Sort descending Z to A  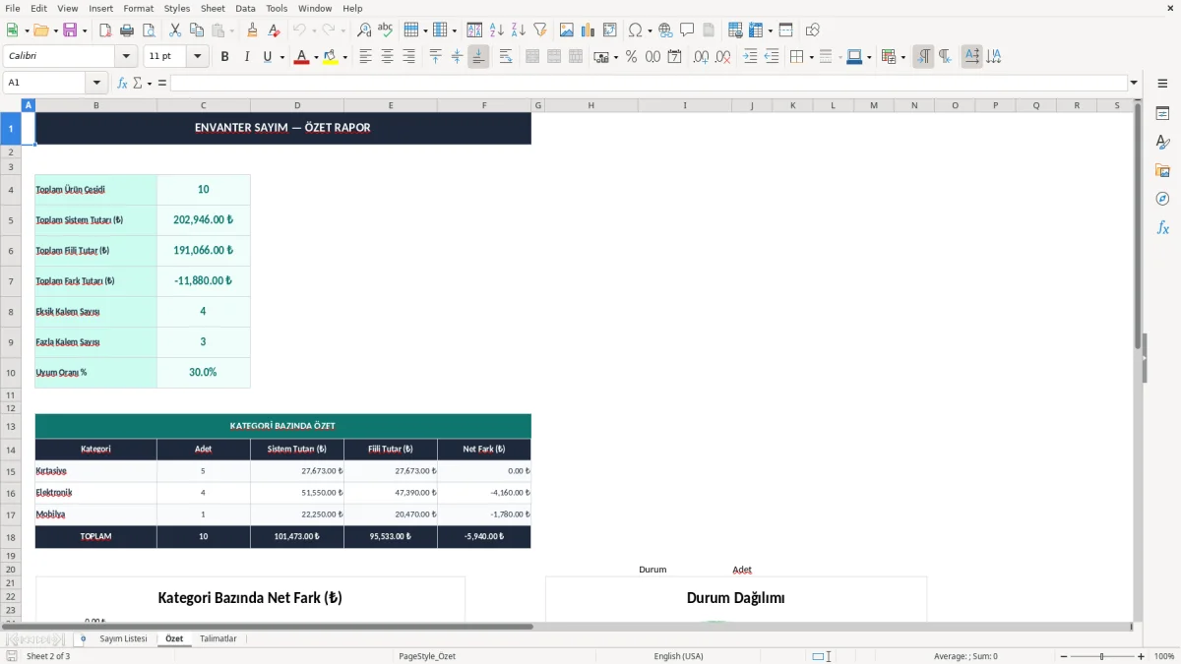(x=519, y=30)
